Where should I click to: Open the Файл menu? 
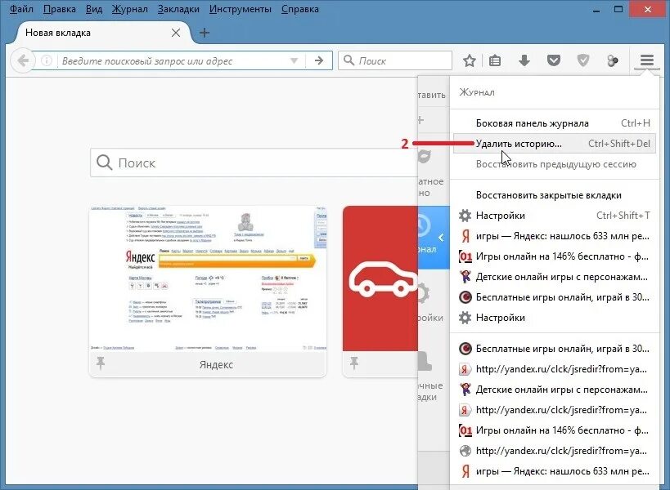(21, 9)
